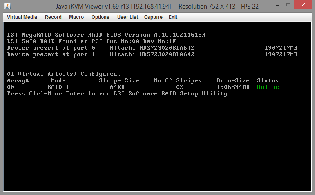Viewport: 315px width, 195px height.
Task: Click the No.Of Stripes column header
Action: [178, 81]
